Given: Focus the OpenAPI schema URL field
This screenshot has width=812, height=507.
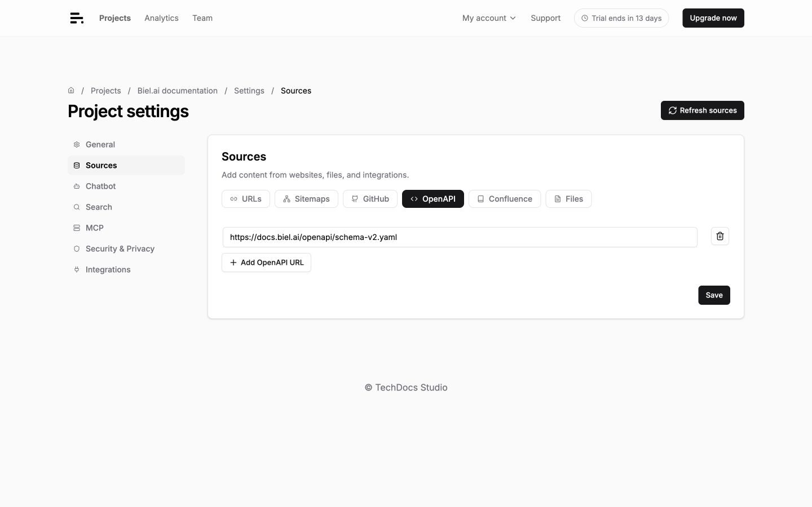Looking at the screenshot, I should (x=460, y=237).
